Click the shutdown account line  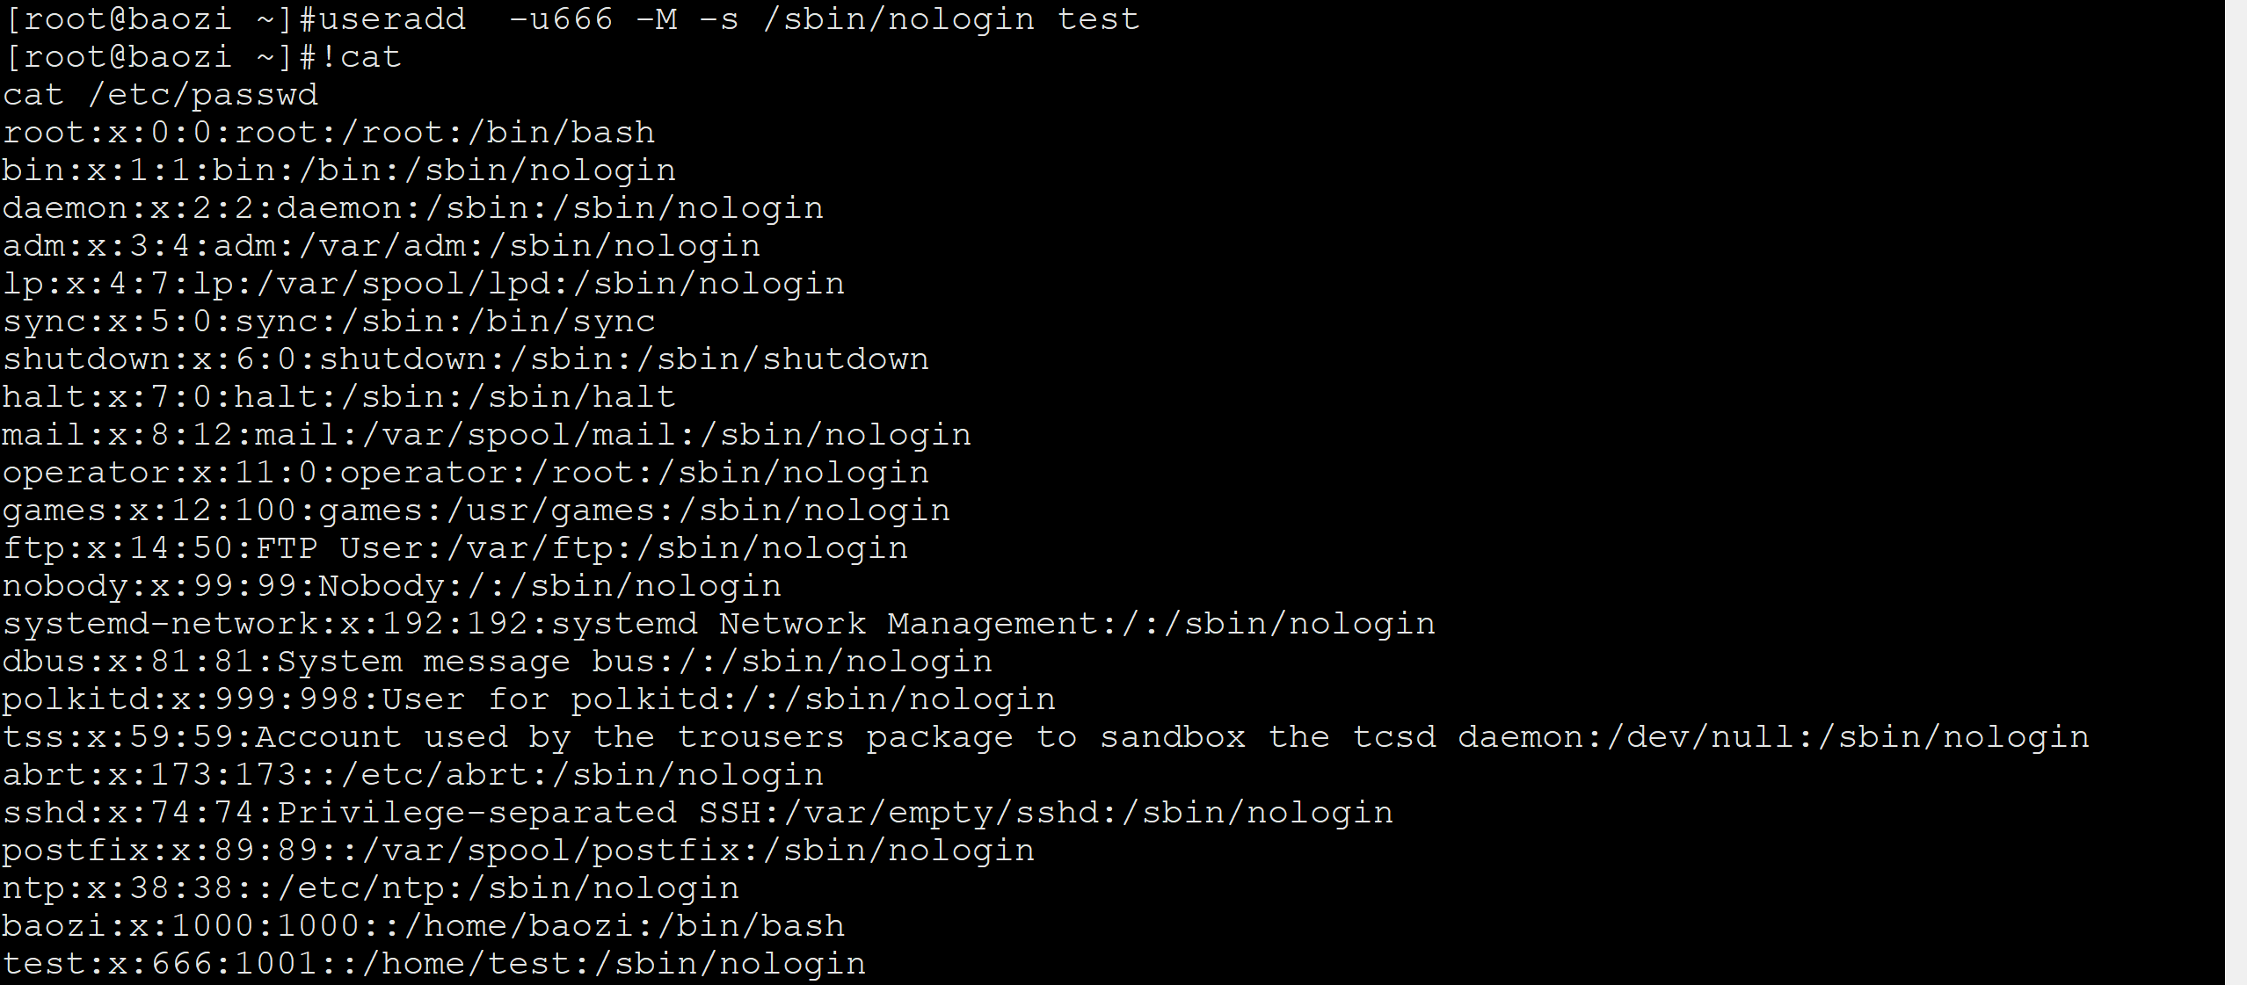pos(465,359)
